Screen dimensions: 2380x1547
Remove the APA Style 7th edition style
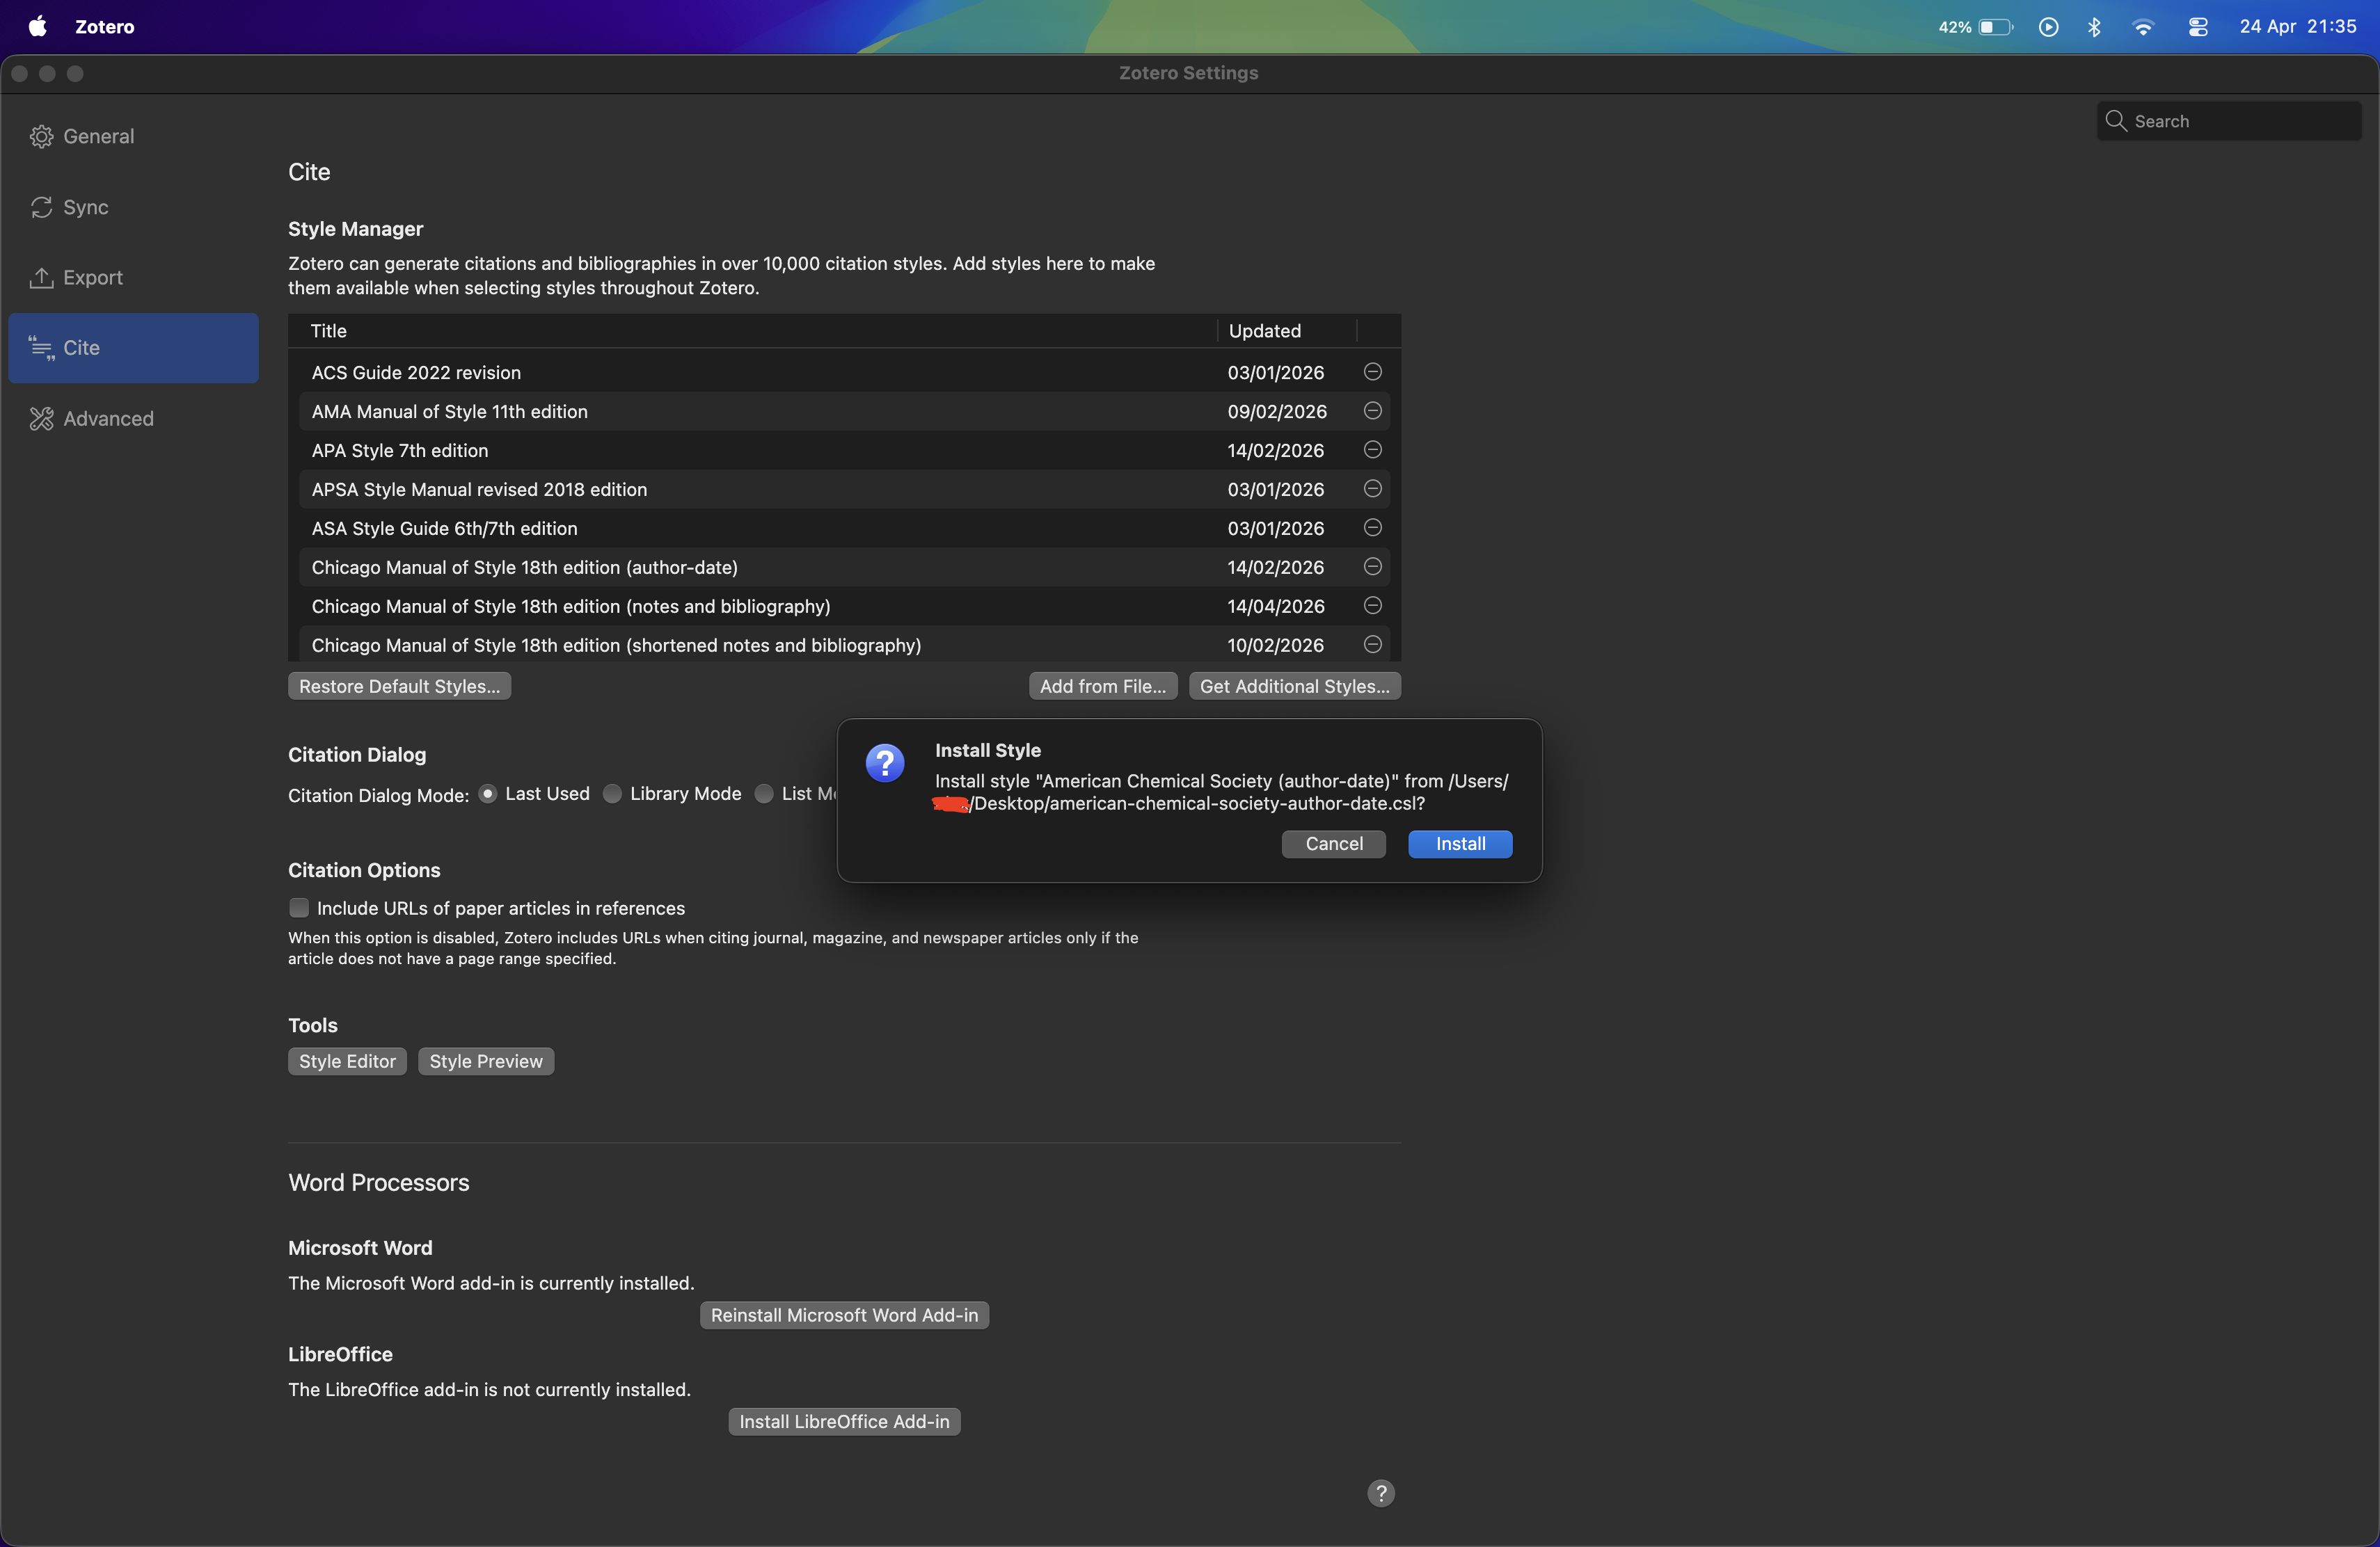tap(1372, 450)
